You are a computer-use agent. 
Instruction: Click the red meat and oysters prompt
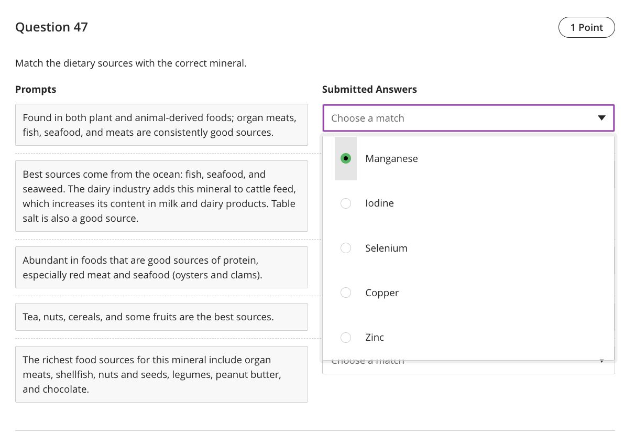161,267
